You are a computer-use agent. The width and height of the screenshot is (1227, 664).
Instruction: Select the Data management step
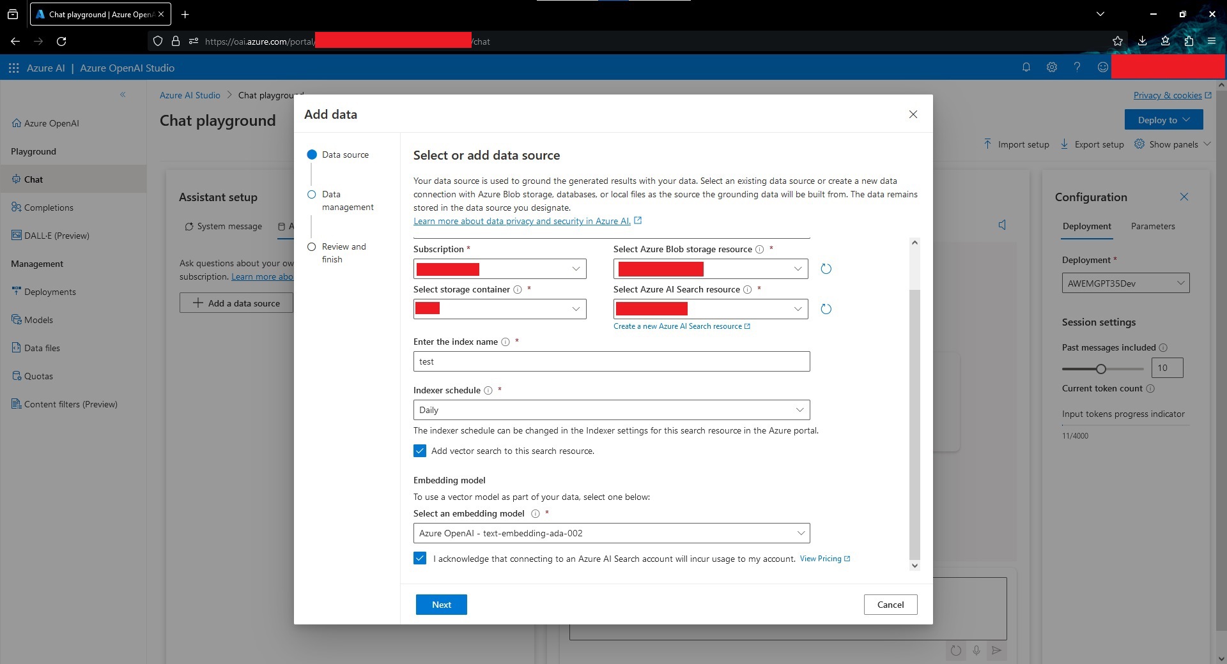(341, 200)
